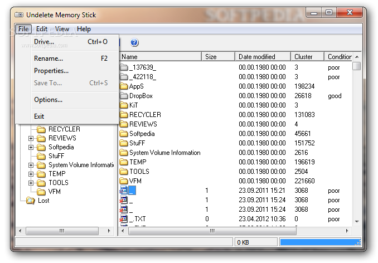Screen dimensions: 378x263
Task: Click cluster value 221660 in the VFM row
Action: (304, 181)
